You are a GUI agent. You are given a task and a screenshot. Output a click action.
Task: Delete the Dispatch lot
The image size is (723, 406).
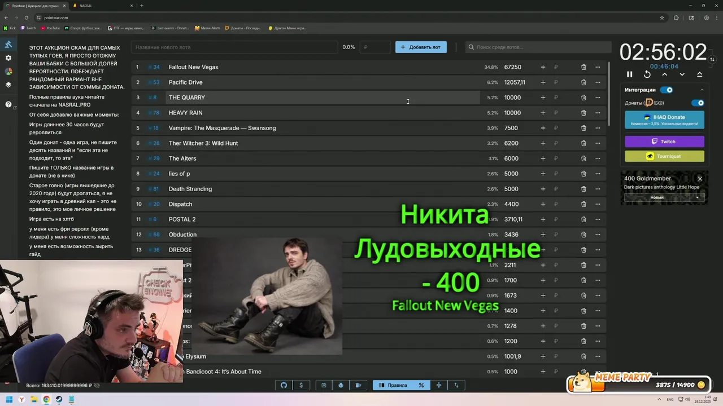583,204
